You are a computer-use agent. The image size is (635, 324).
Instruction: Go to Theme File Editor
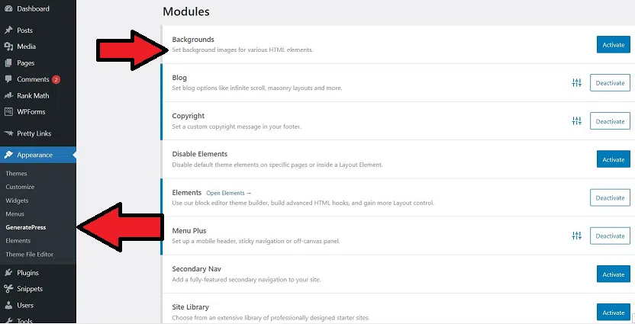click(x=30, y=255)
